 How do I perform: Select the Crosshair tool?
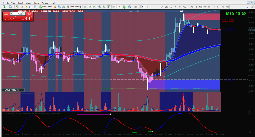click(148, 7)
